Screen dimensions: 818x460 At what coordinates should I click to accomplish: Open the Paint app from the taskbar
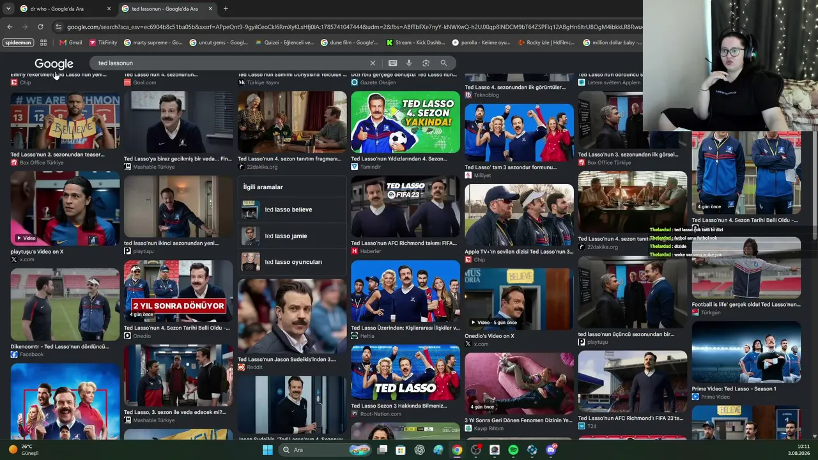pos(438,450)
